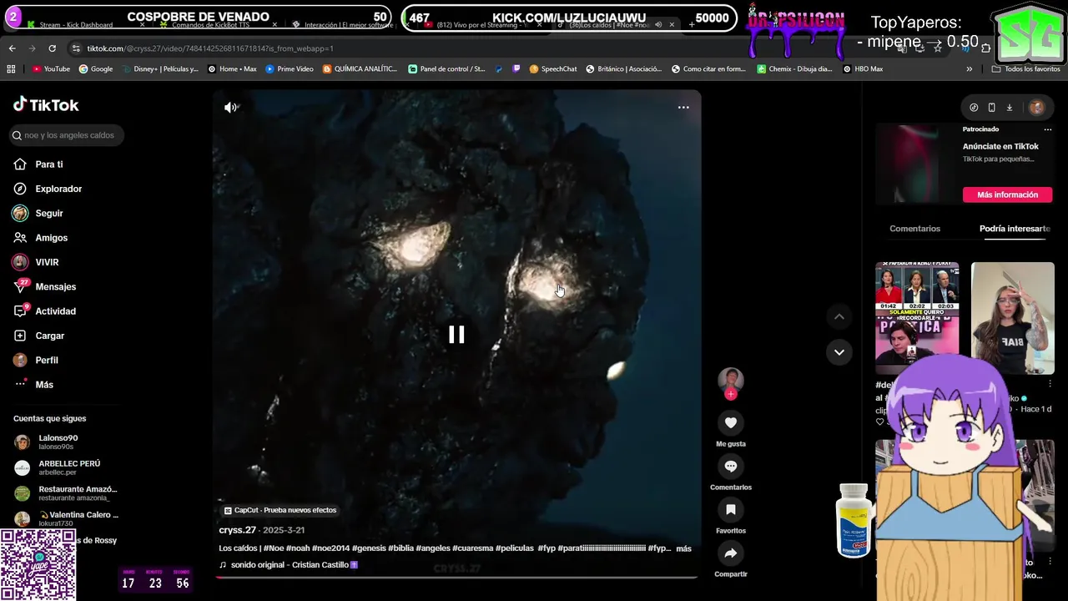Open cryss.27 author profile name
This screenshot has height=601, width=1068.
click(237, 530)
